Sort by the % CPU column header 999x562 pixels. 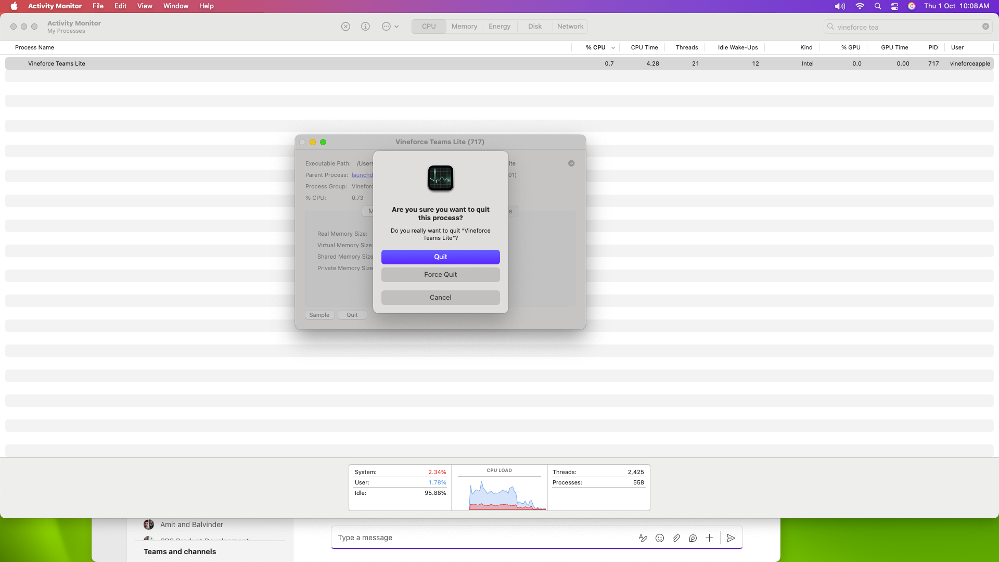pos(595,47)
